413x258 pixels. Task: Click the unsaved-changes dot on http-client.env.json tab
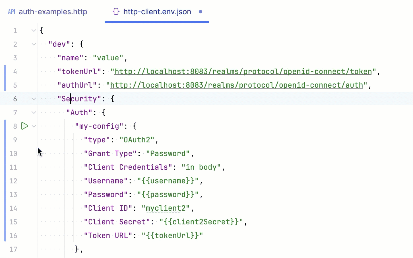pos(201,12)
